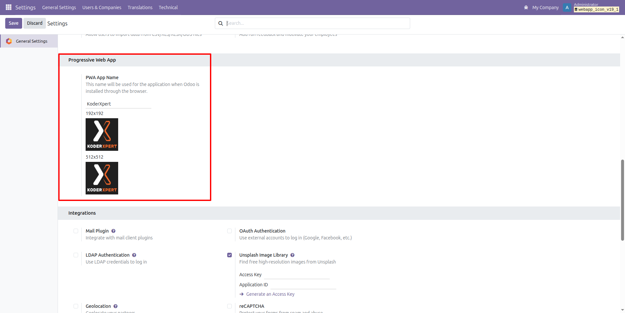
Task: Click the Progressive Web App section heading
Action: (x=92, y=60)
